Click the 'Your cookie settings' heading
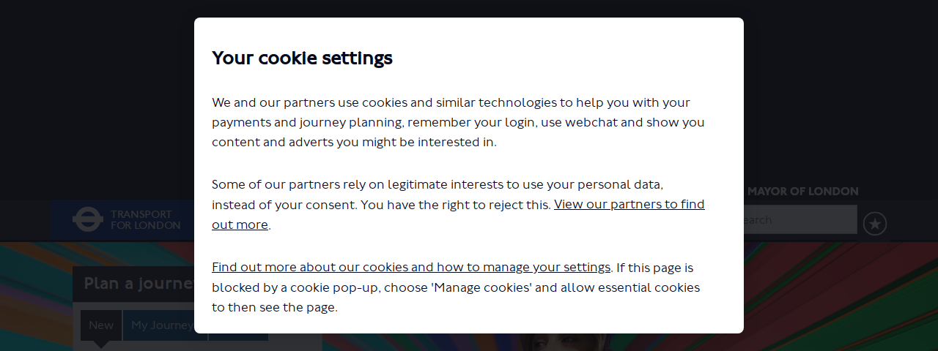The height and width of the screenshot is (351, 938). 302,58
